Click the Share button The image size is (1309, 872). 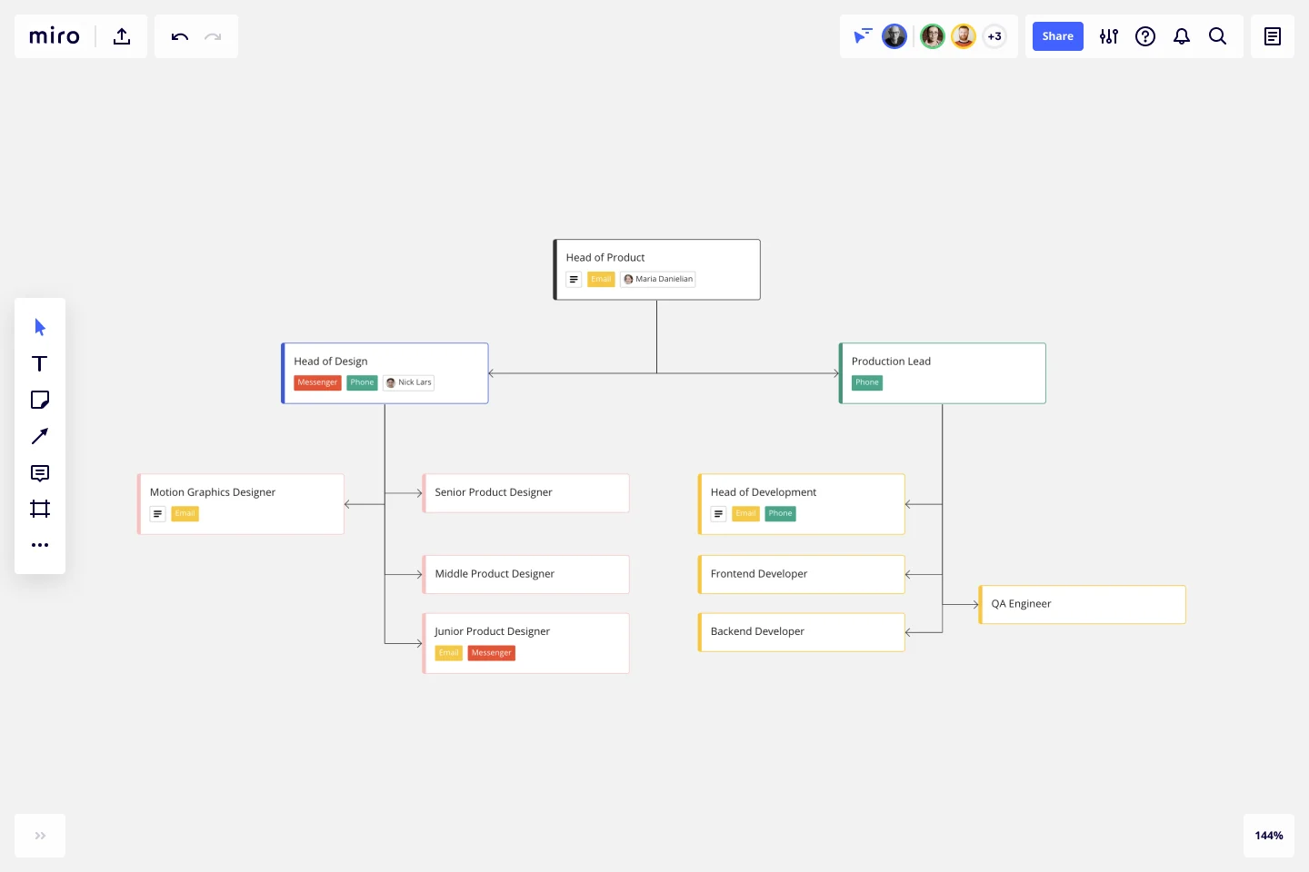pos(1058,36)
